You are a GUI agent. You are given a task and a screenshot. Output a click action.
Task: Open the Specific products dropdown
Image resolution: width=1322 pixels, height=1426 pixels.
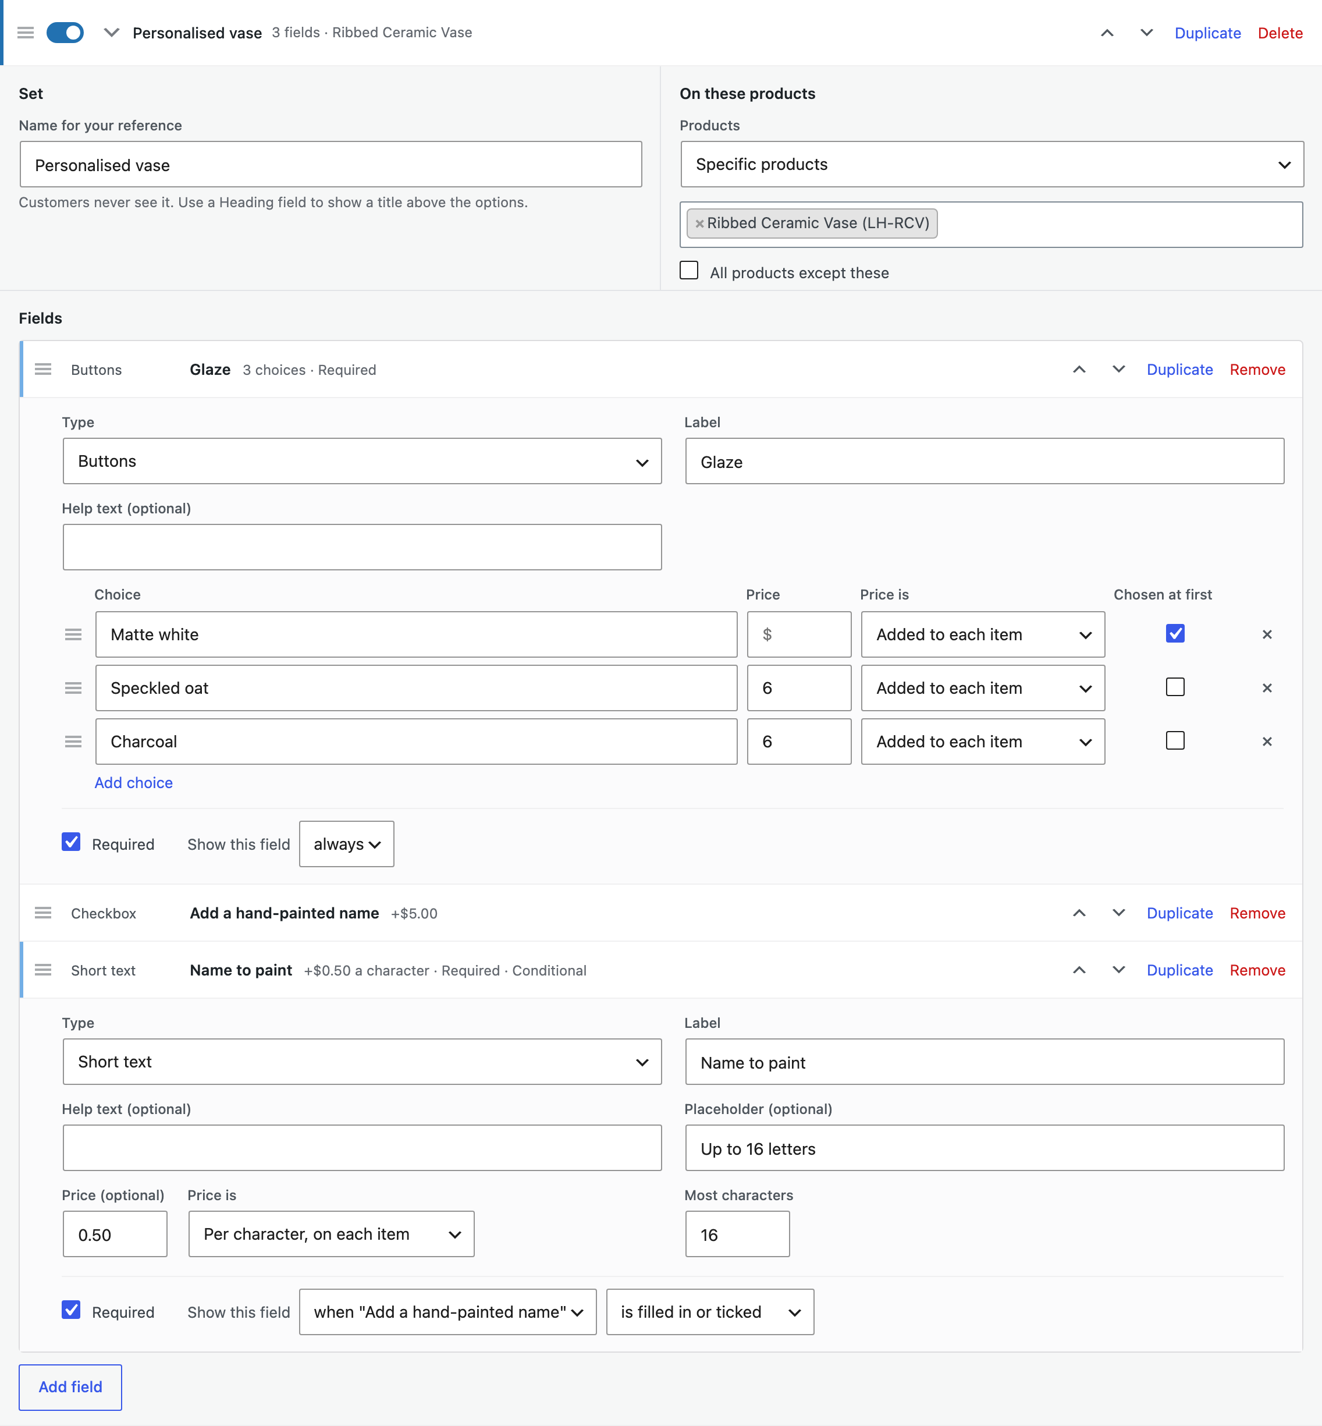click(991, 165)
